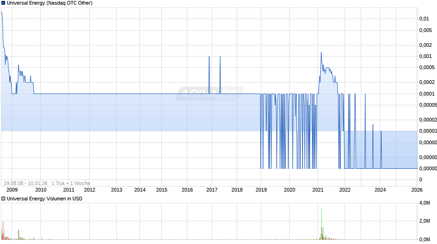Click the 2020 x-axis label
This screenshot has height=244, width=437.
(x=290, y=190)
